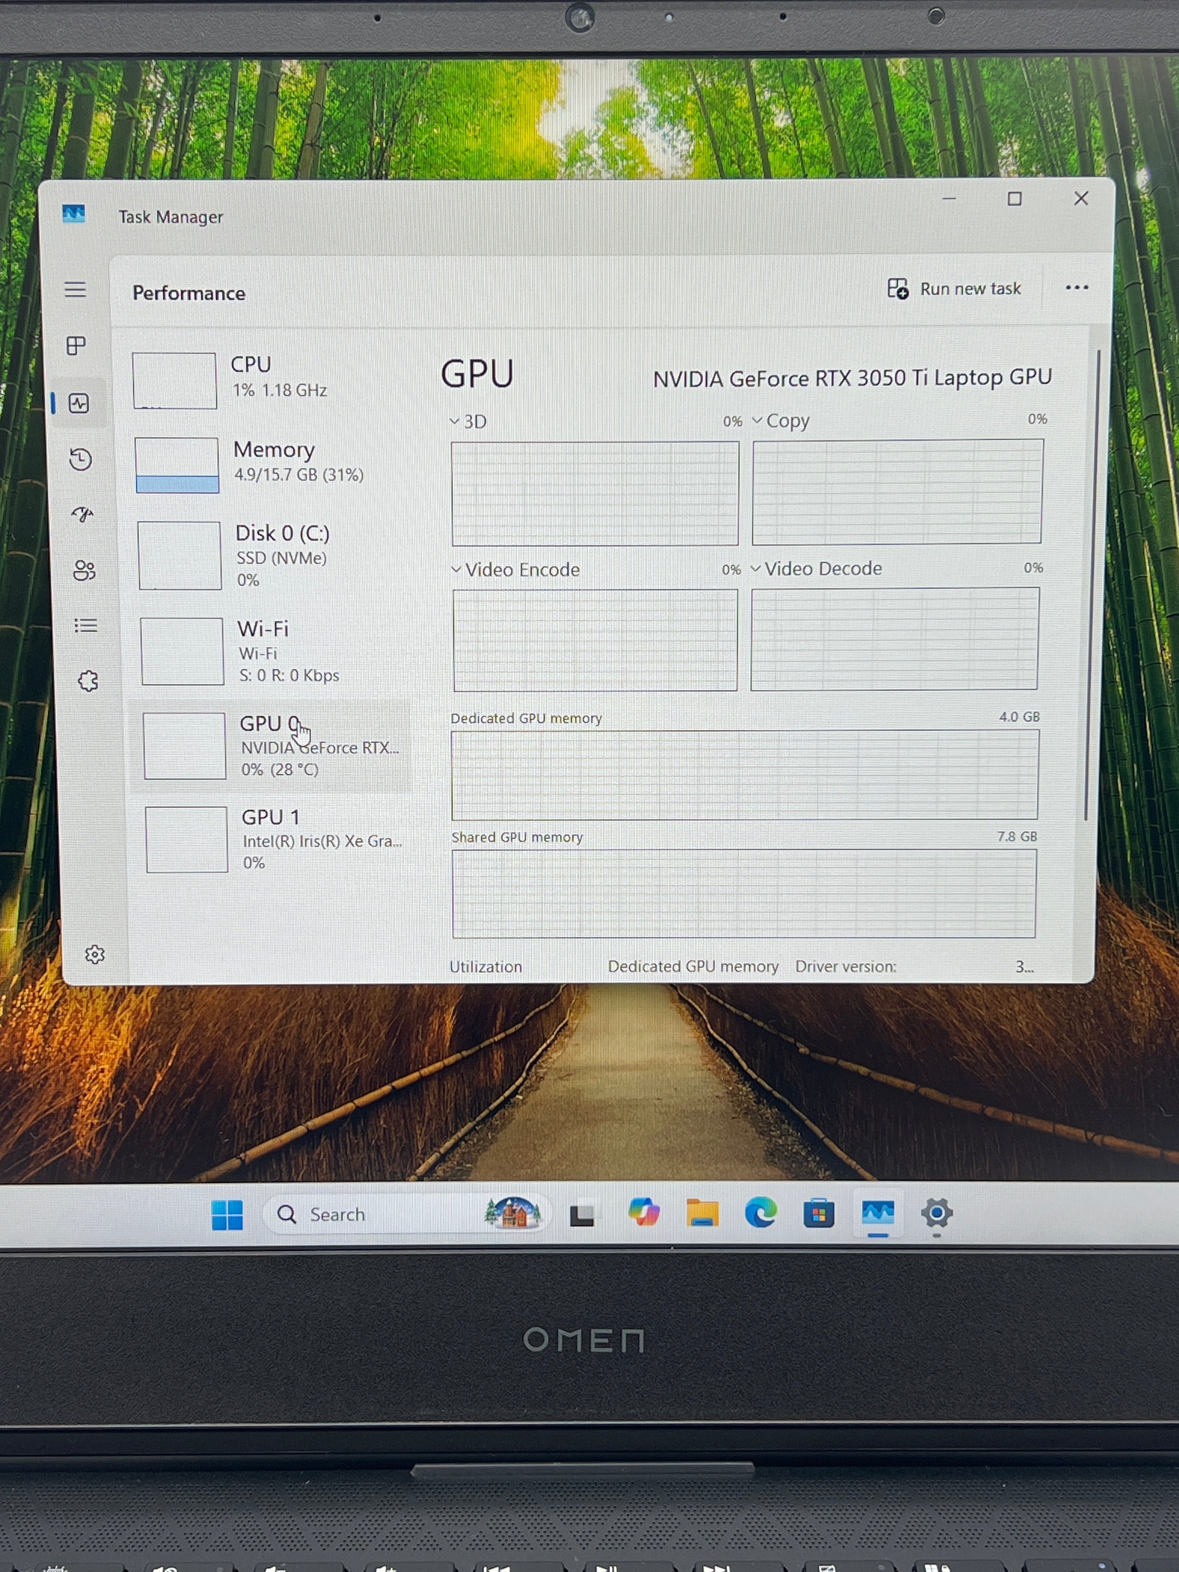Click the 4.0 GB dedicated memory value
1179x1572 pixels.
pyautogui.click(x=1019, y=716)
